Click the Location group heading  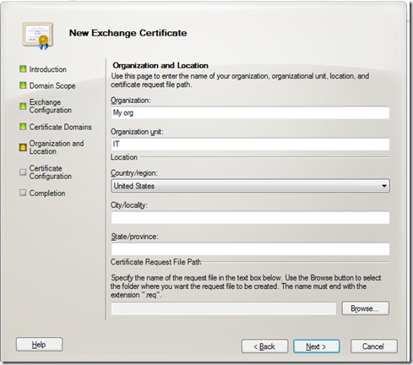point(124,157)
